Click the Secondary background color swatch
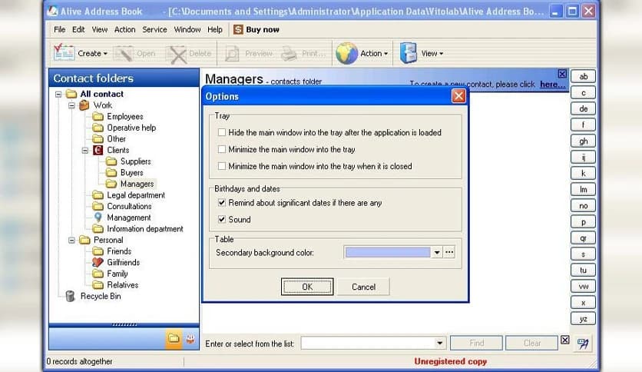 [x=387, y=252]
